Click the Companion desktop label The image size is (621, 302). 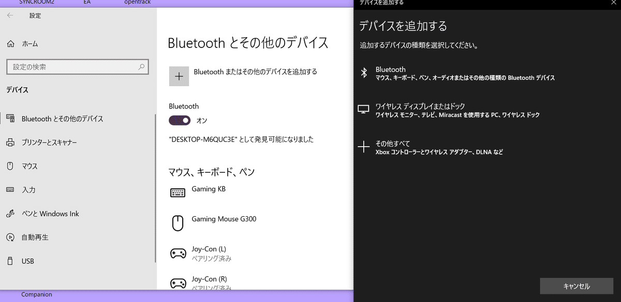tap(37, 295)
